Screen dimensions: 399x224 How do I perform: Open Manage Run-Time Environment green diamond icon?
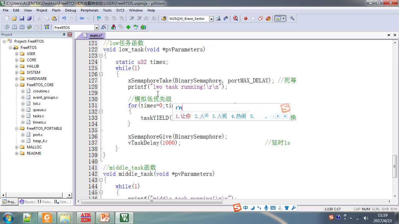(x=128, y=27)
